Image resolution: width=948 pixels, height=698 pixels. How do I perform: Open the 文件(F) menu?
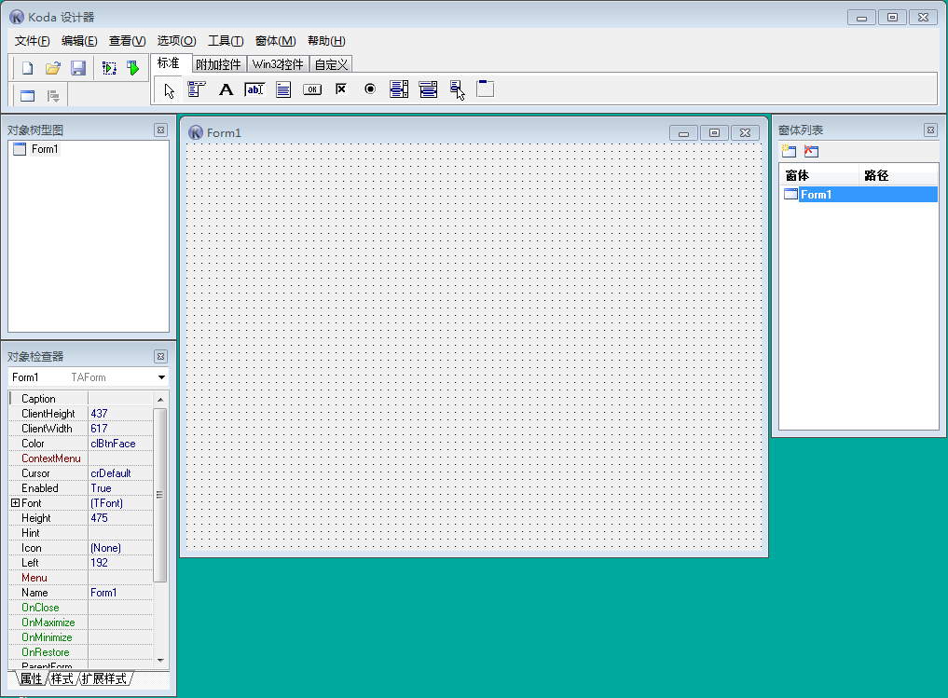click(x=33, y=41)
